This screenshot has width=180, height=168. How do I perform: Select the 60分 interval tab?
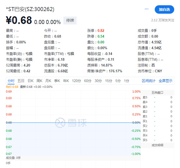(87, 81)
